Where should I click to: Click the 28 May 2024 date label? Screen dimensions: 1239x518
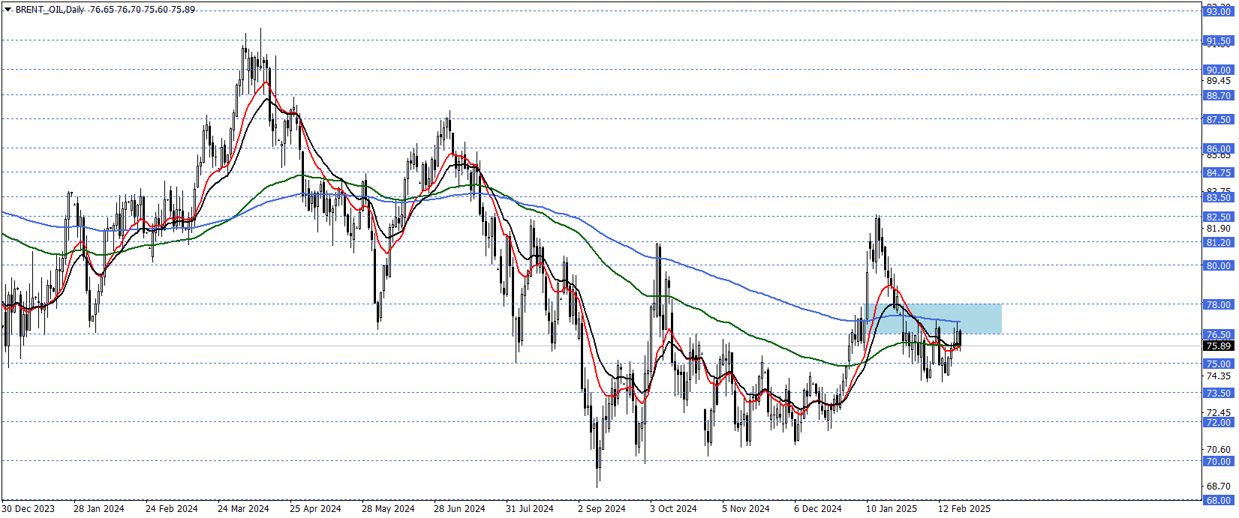pyautogui.click(x=388, y=508)
